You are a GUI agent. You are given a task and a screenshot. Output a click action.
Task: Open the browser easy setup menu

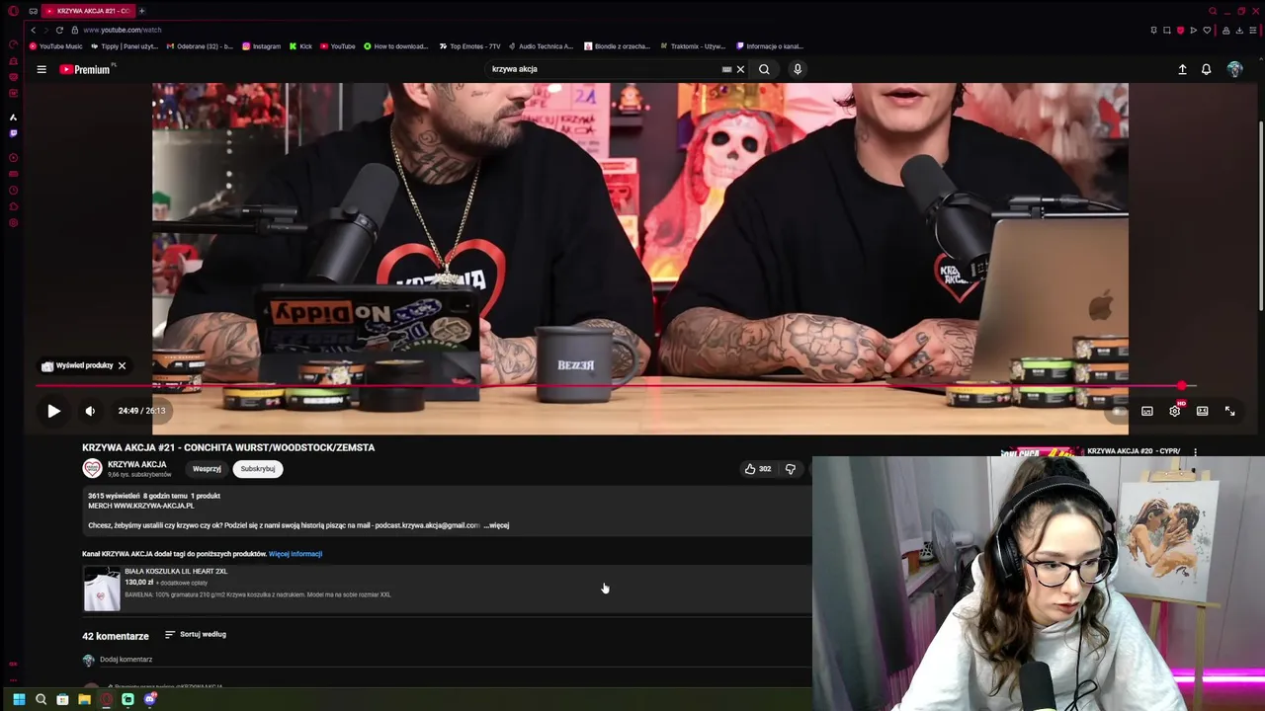click(1252, 31)
